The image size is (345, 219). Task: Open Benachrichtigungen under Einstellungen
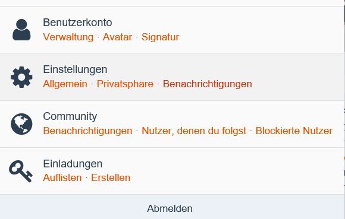pyautogui.click(x=207, y=84)
